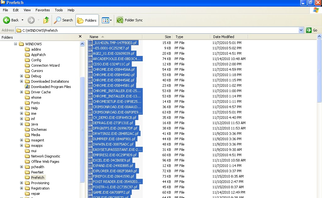Click the DEFRAG.EXE-273F131E.pf file icon

click(90, 123)
